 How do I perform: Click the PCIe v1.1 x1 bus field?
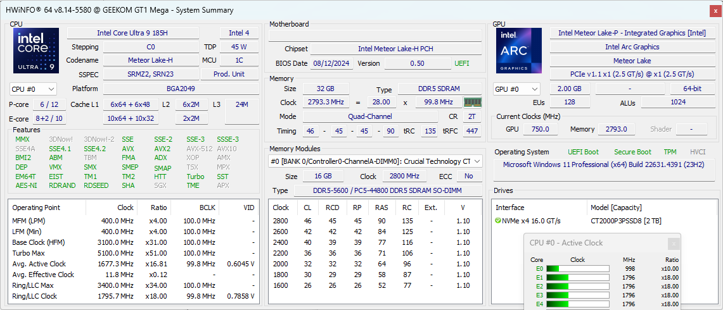click(632, 74)
